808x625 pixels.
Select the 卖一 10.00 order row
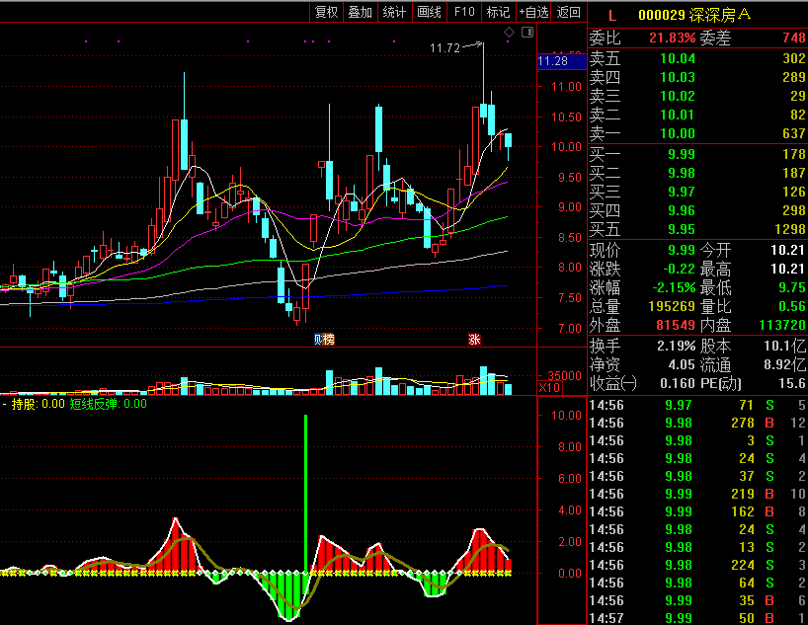point(697,133)
